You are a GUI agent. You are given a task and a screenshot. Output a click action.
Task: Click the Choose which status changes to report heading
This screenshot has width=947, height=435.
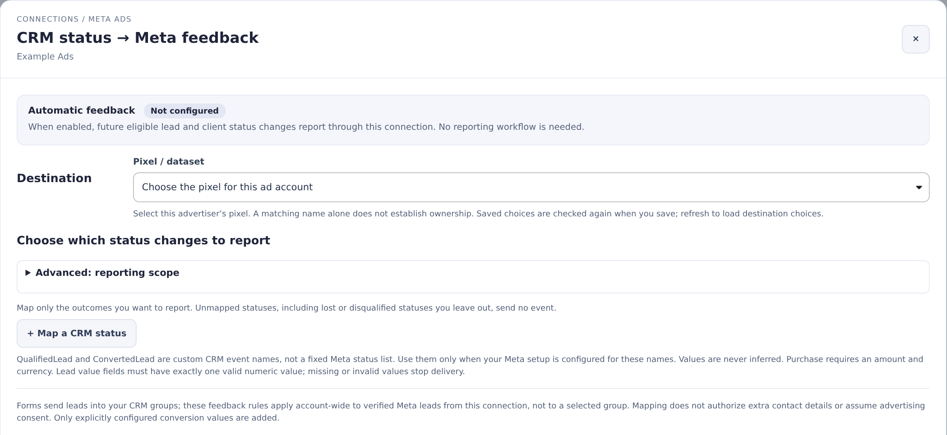coord(143,240)
